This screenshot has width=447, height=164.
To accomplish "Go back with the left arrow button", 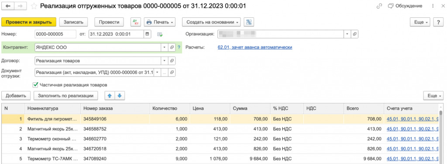I will (7, 6).
